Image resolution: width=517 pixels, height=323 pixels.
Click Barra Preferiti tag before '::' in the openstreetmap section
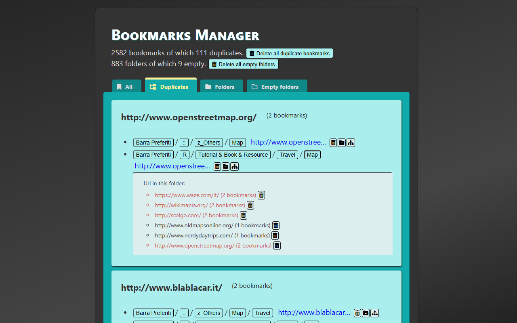click(153, 143)
